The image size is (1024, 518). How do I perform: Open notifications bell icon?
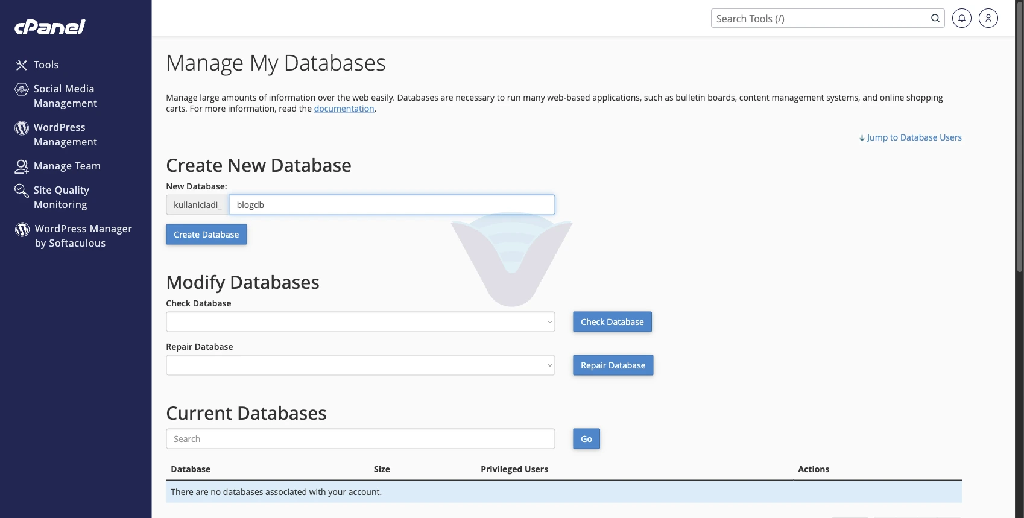tap(962, 18)
